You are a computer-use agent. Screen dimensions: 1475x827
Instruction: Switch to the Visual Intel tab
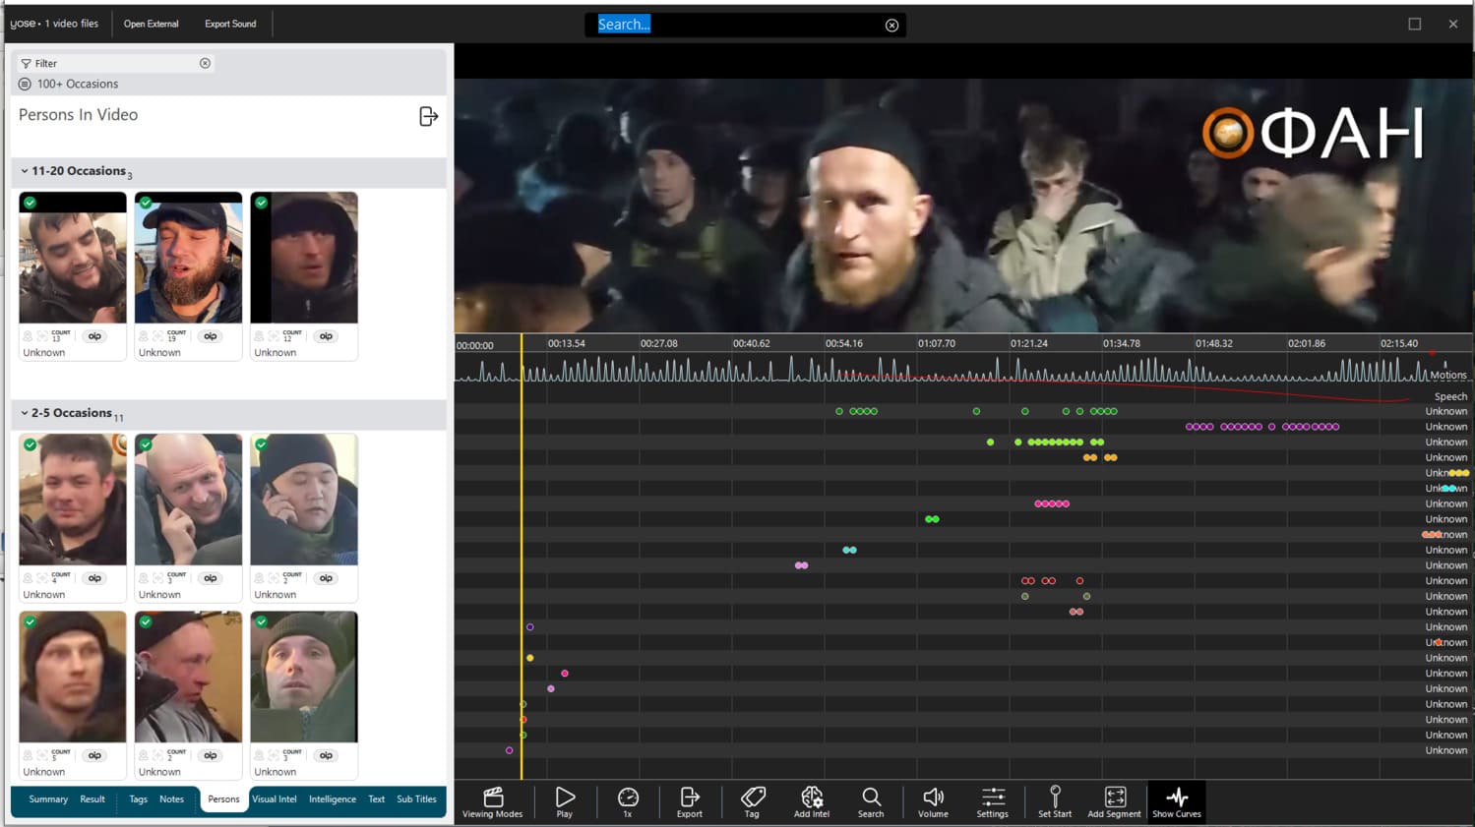(274, 799)
